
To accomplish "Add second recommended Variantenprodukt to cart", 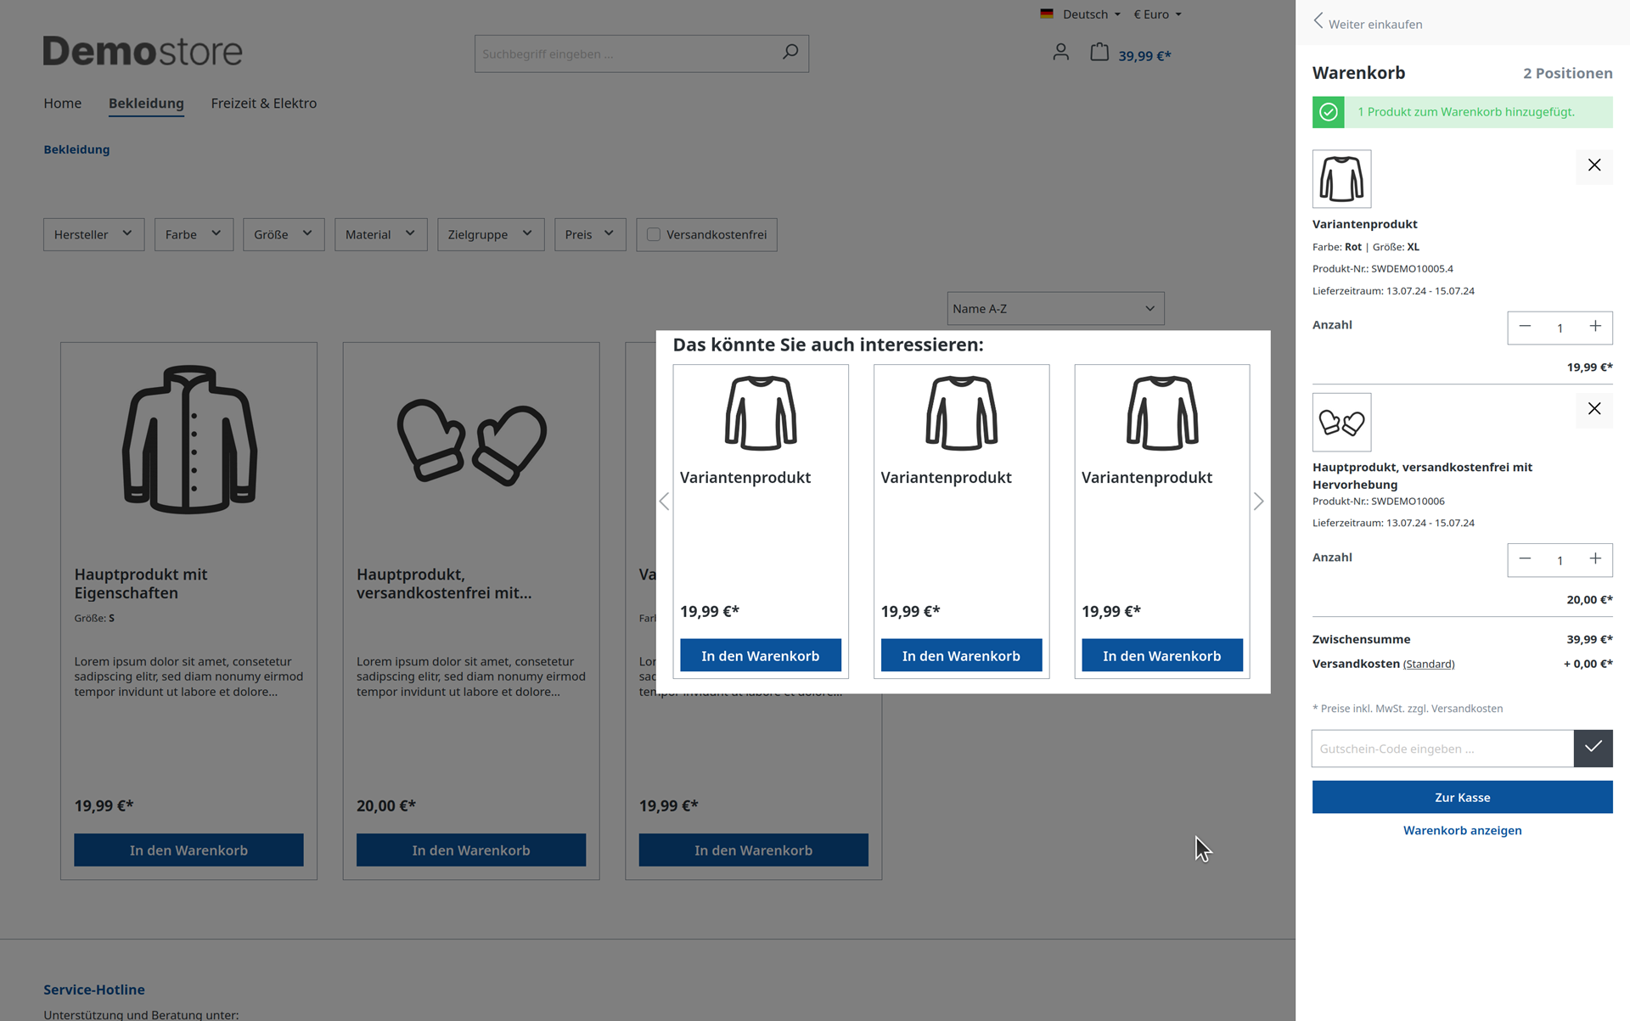I will 961,655.
